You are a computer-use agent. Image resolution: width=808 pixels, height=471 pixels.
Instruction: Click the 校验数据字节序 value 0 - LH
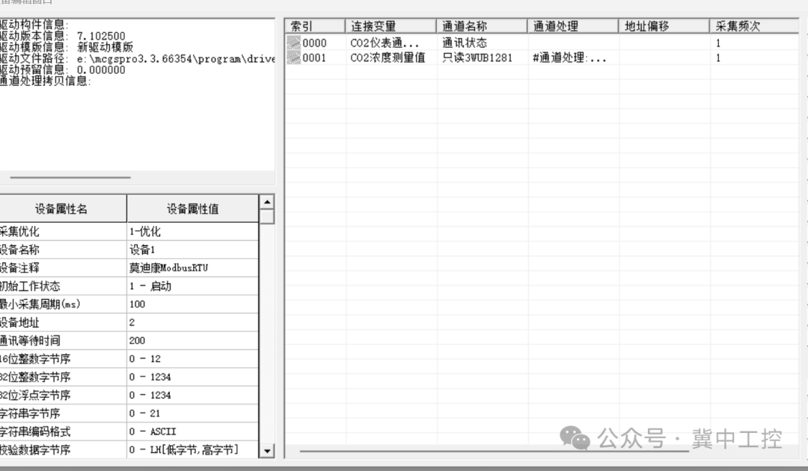click(x=193, y=450)
